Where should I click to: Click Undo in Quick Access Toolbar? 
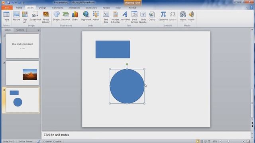pos(13,3)
